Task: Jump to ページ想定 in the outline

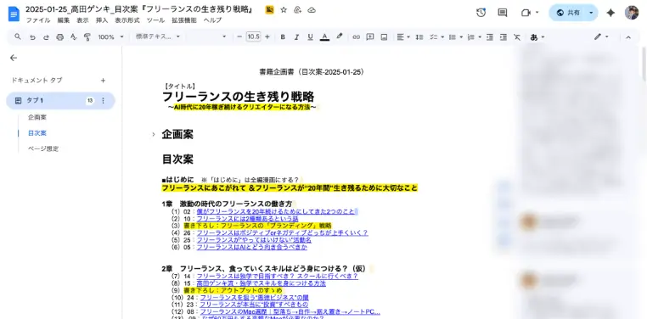Action: click(x=43, y=148)
